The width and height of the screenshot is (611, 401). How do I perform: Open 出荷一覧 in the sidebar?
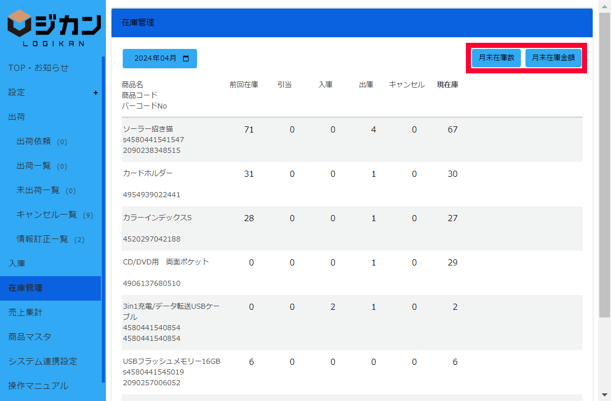pyautogui.click(x=34, y=166)
